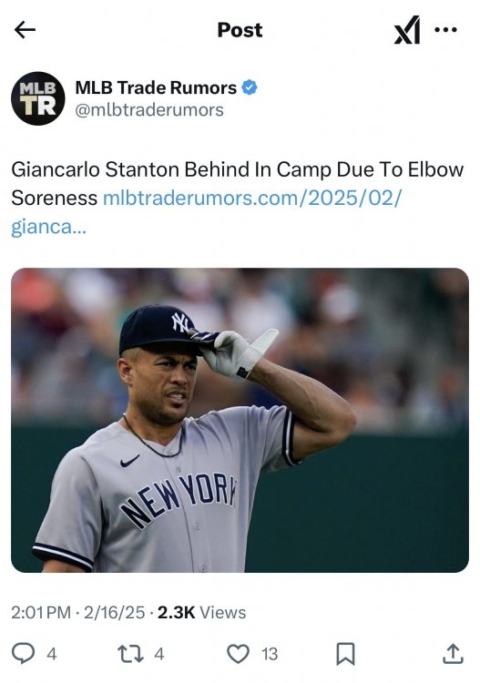
Task: Like the post with the heart icon
Action: [x=239, y=653]
